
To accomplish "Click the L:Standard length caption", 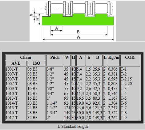I will [x=73, y=126].
